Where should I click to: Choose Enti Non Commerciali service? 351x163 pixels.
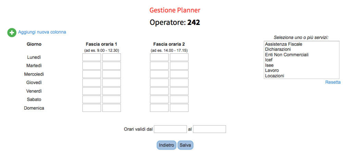(x=287, y=55)
